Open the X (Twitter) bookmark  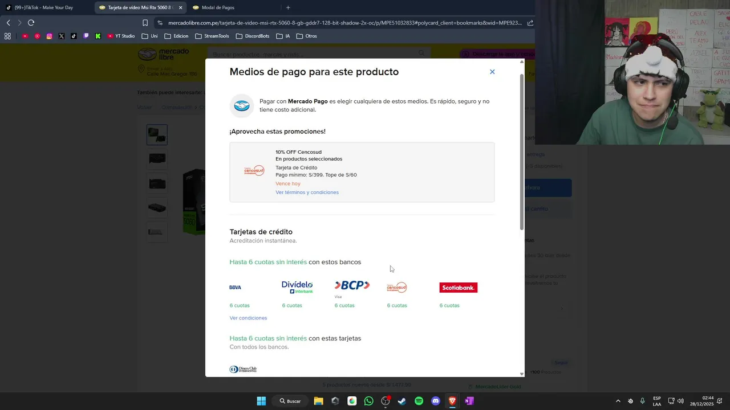62,36
